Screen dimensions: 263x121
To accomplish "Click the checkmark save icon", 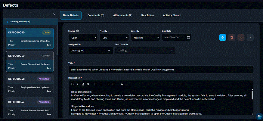I will click(x=250, y=37).
